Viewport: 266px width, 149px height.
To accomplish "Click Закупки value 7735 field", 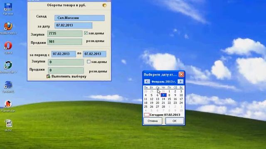I will coord(65,34).
